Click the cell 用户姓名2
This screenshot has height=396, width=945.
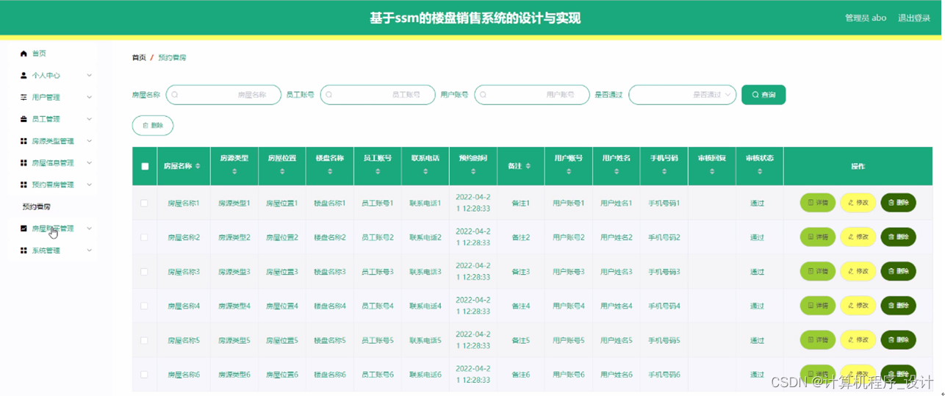tap(616, 237)
